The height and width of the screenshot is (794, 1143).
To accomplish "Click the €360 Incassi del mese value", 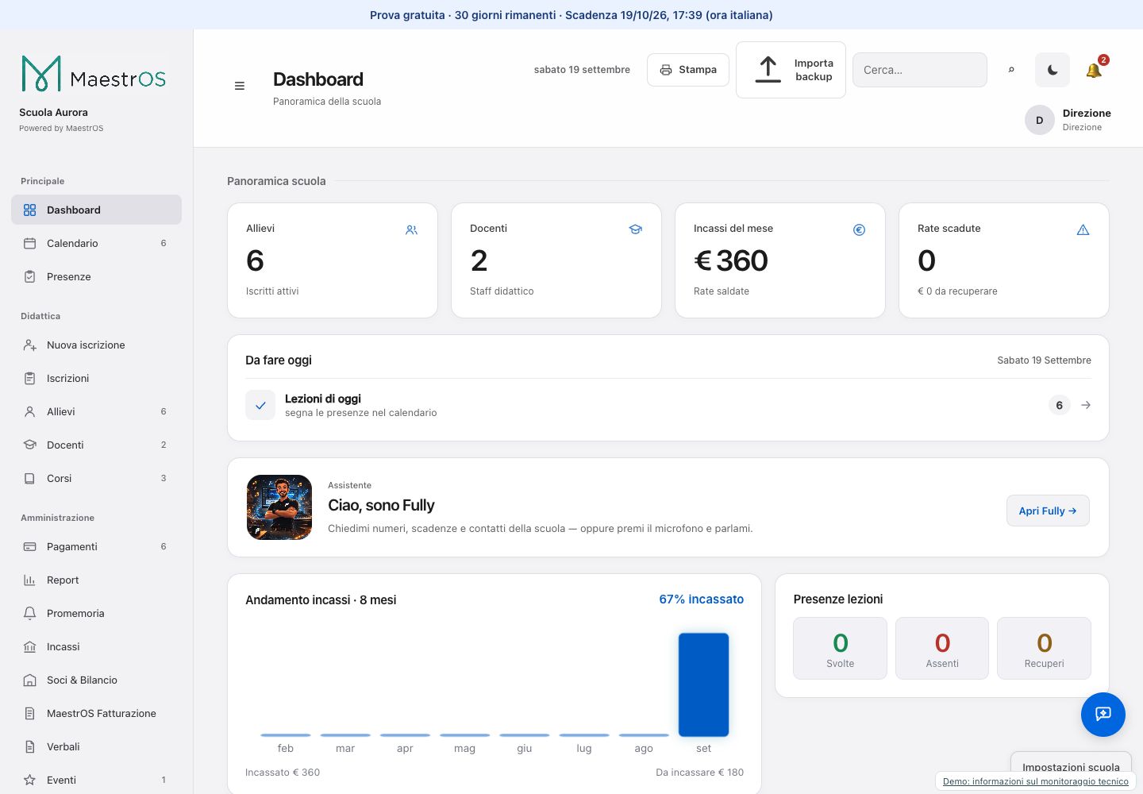I will 731,260.
